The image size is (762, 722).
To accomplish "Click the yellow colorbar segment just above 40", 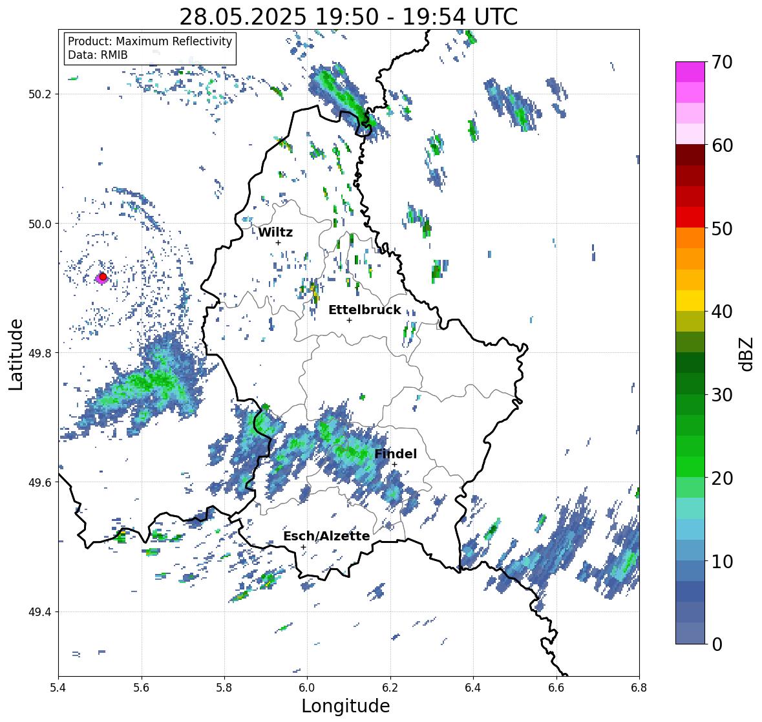I will click(690, 301).
